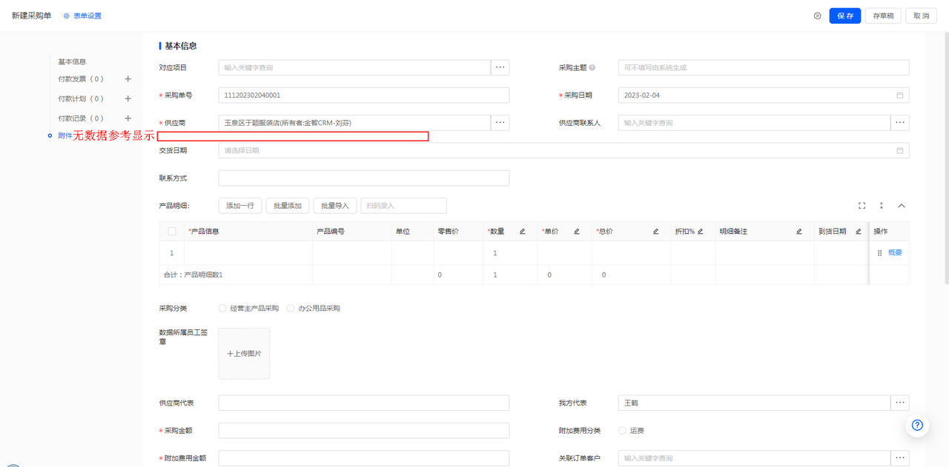Image resolution: width=949 pixels, height=467 pixels.
Task: Click 添加一行 to add a row
Action: (x=240, y=206)
